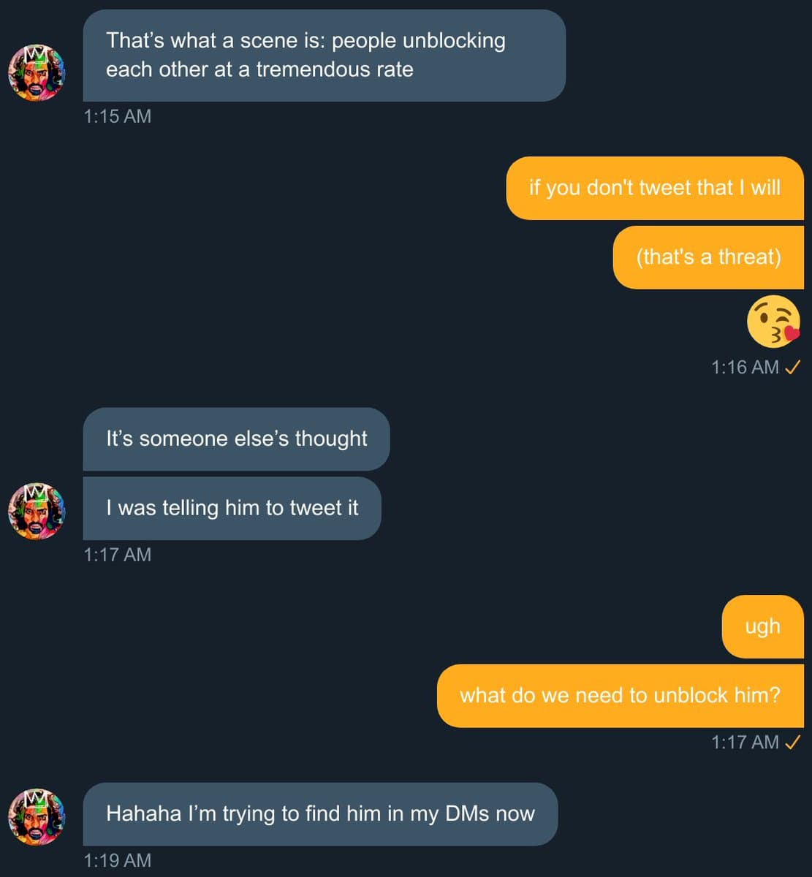Open the profile avatar next to "I was telling him to tweet it"
The image size is (812, 877).
click(37, 511)
